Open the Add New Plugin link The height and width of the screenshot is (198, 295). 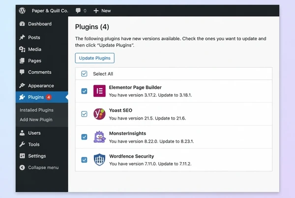coord(36,120)
